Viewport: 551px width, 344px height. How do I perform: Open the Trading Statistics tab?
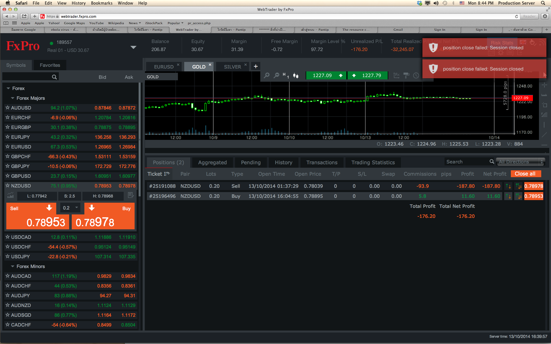[373, 163]
